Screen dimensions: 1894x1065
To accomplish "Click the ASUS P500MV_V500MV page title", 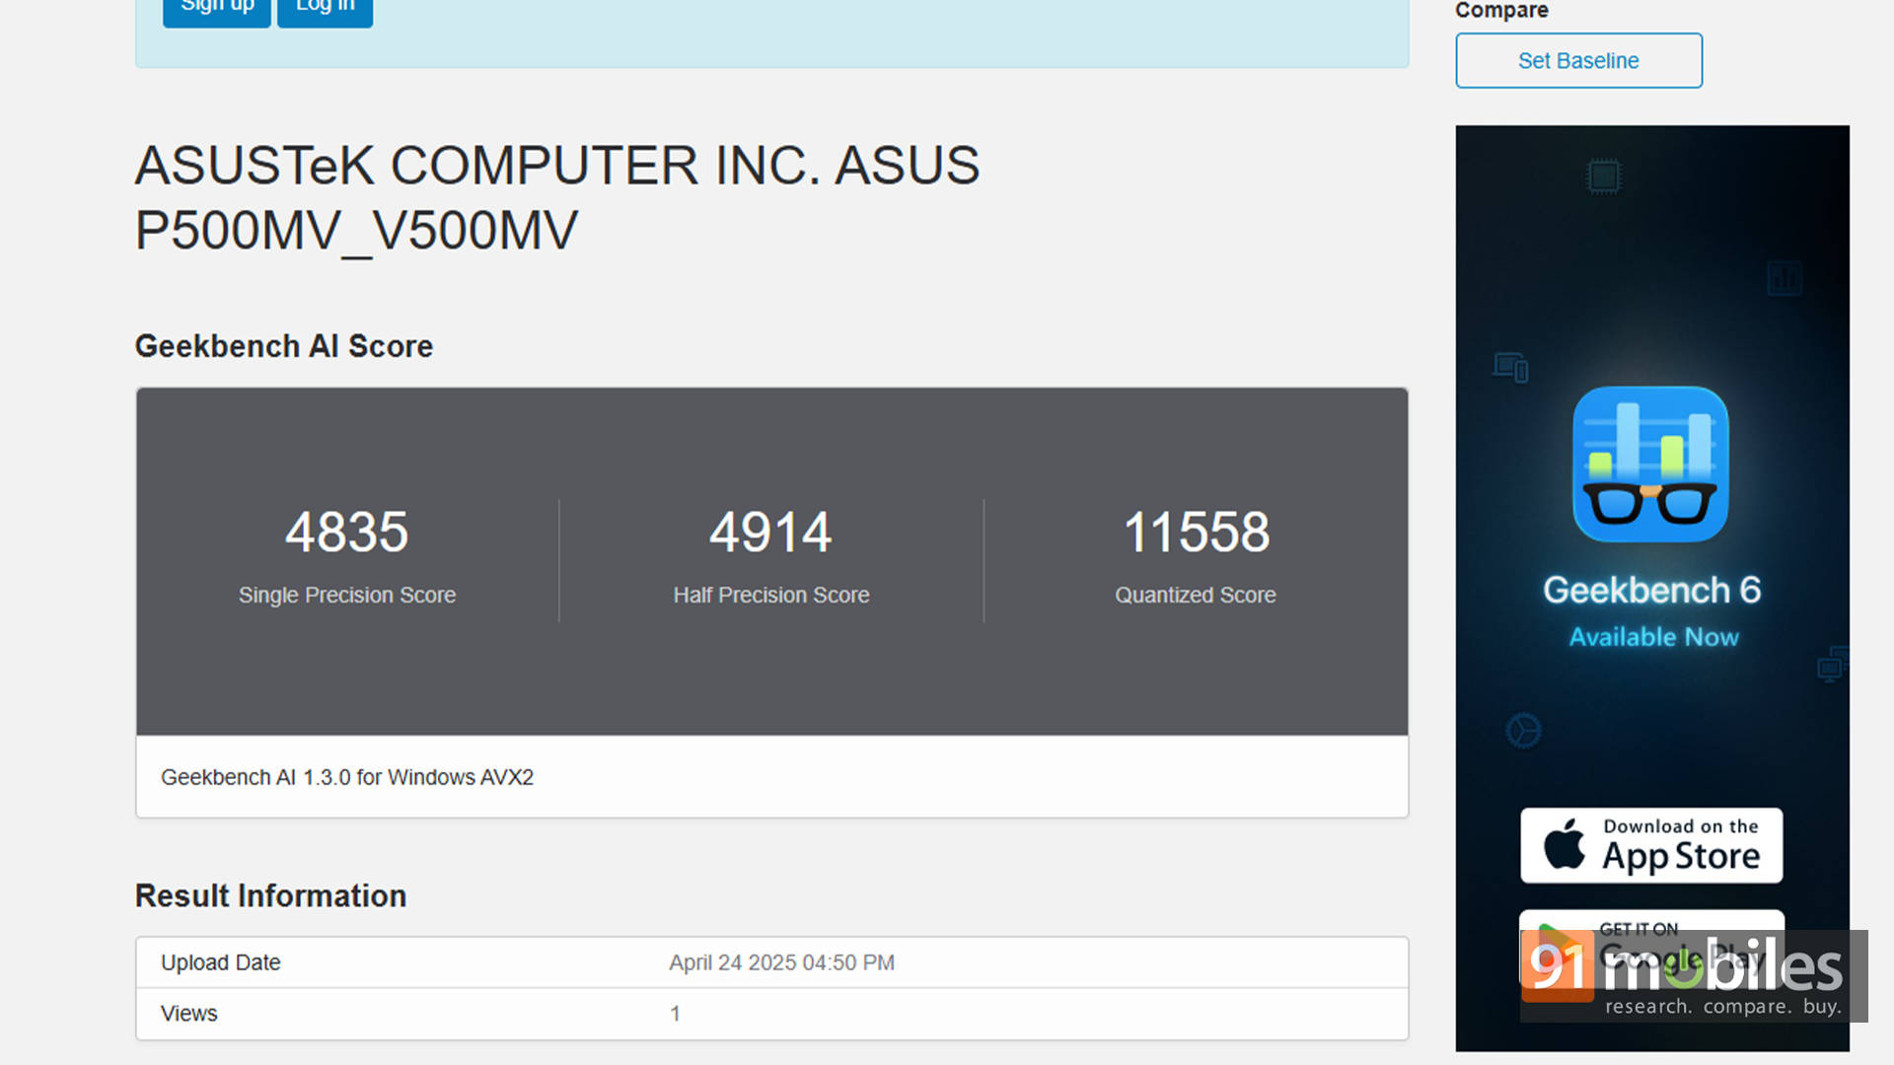I will [557, 197].
